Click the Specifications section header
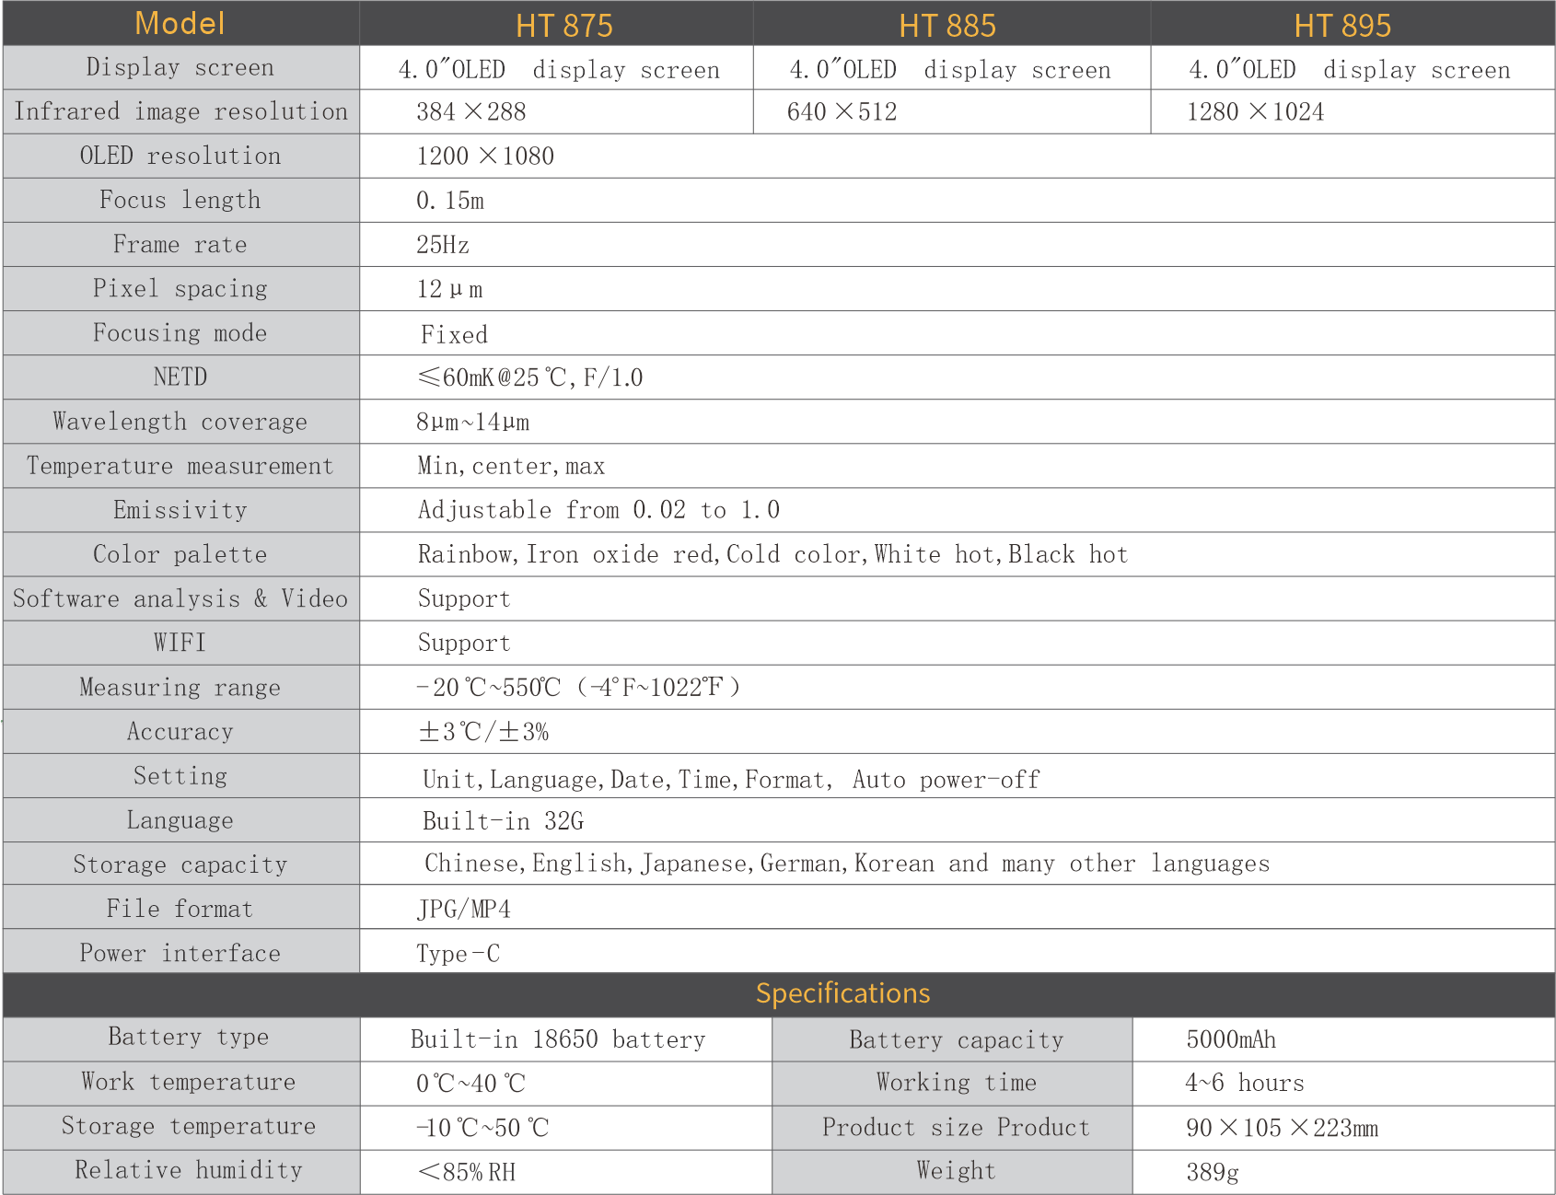The image size is (1556, 1195). click(842, 993)
